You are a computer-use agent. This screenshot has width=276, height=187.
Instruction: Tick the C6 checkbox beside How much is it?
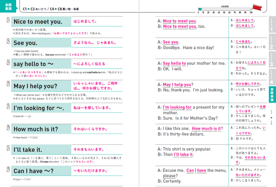[x=8, y=128]
